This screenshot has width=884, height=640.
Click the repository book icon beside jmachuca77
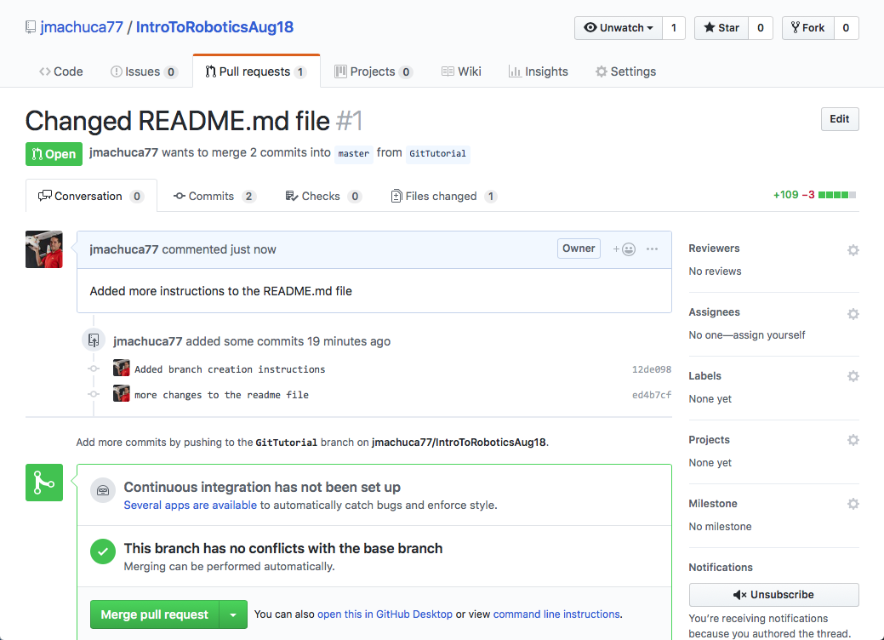point(31,27)
